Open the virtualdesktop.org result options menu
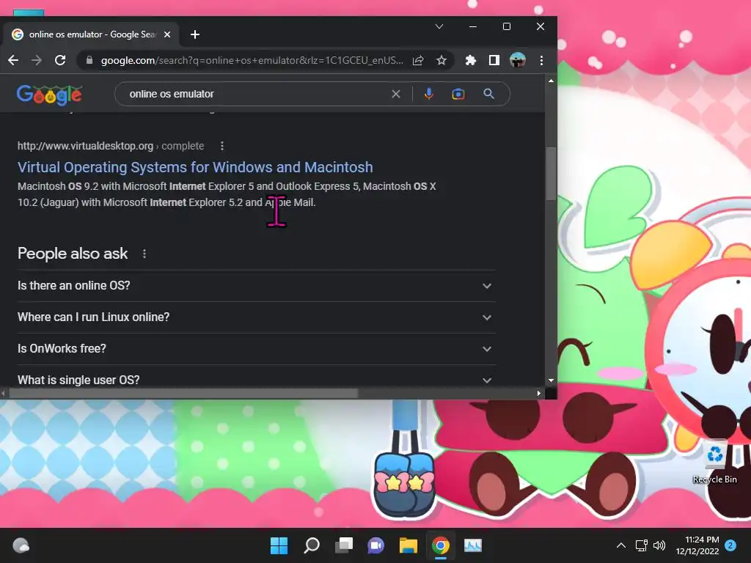 click(221, 146)
